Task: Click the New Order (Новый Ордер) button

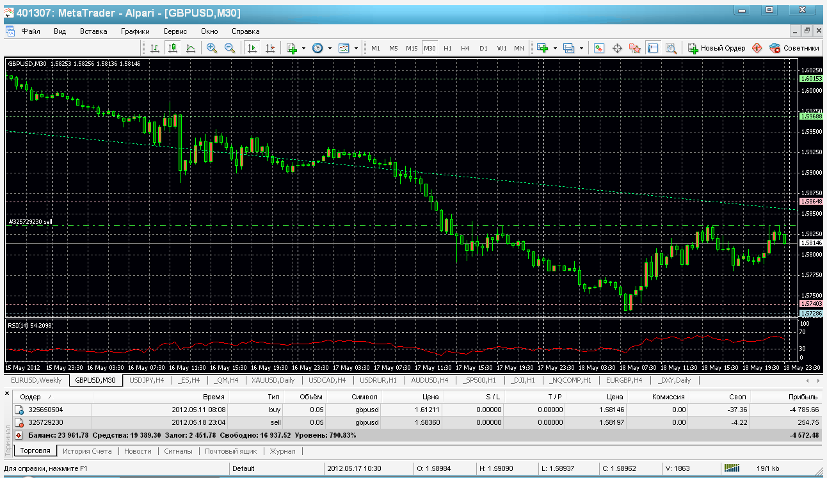Action: [x=717, y=48]
